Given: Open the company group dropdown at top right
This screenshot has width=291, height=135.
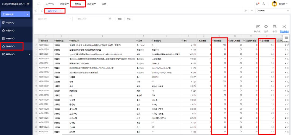Looking at the screenshot, I should click(x=273, y=11).
